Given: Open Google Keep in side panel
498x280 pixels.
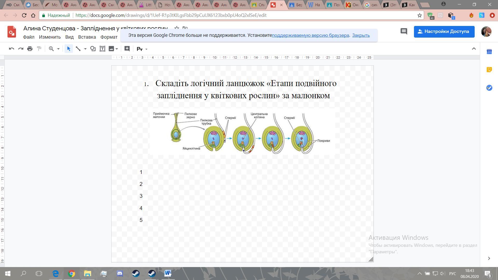Looking at the screenshot, I should (489, 70).
